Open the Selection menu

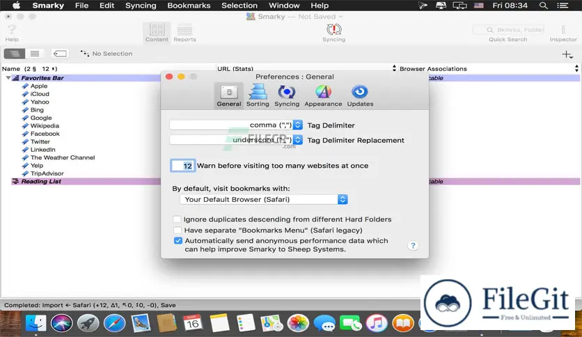tap(239, 6)
